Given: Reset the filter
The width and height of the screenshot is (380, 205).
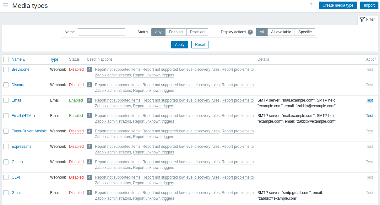Looking at the screenshot, I should 200,45.
